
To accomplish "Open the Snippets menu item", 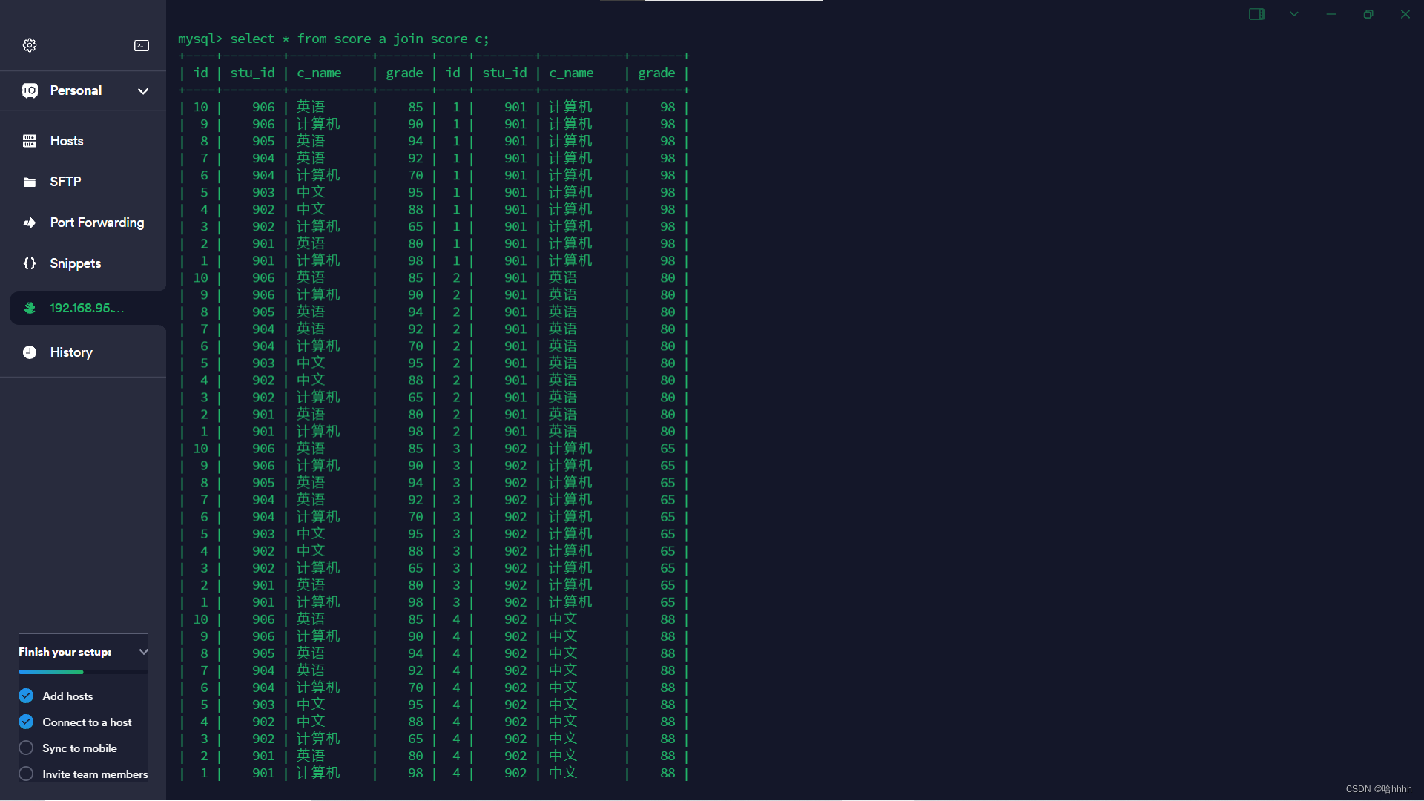I will coord(75,263).
